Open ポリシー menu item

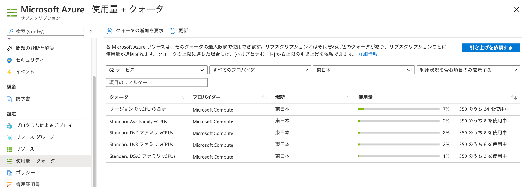click(x=25, y=173)
